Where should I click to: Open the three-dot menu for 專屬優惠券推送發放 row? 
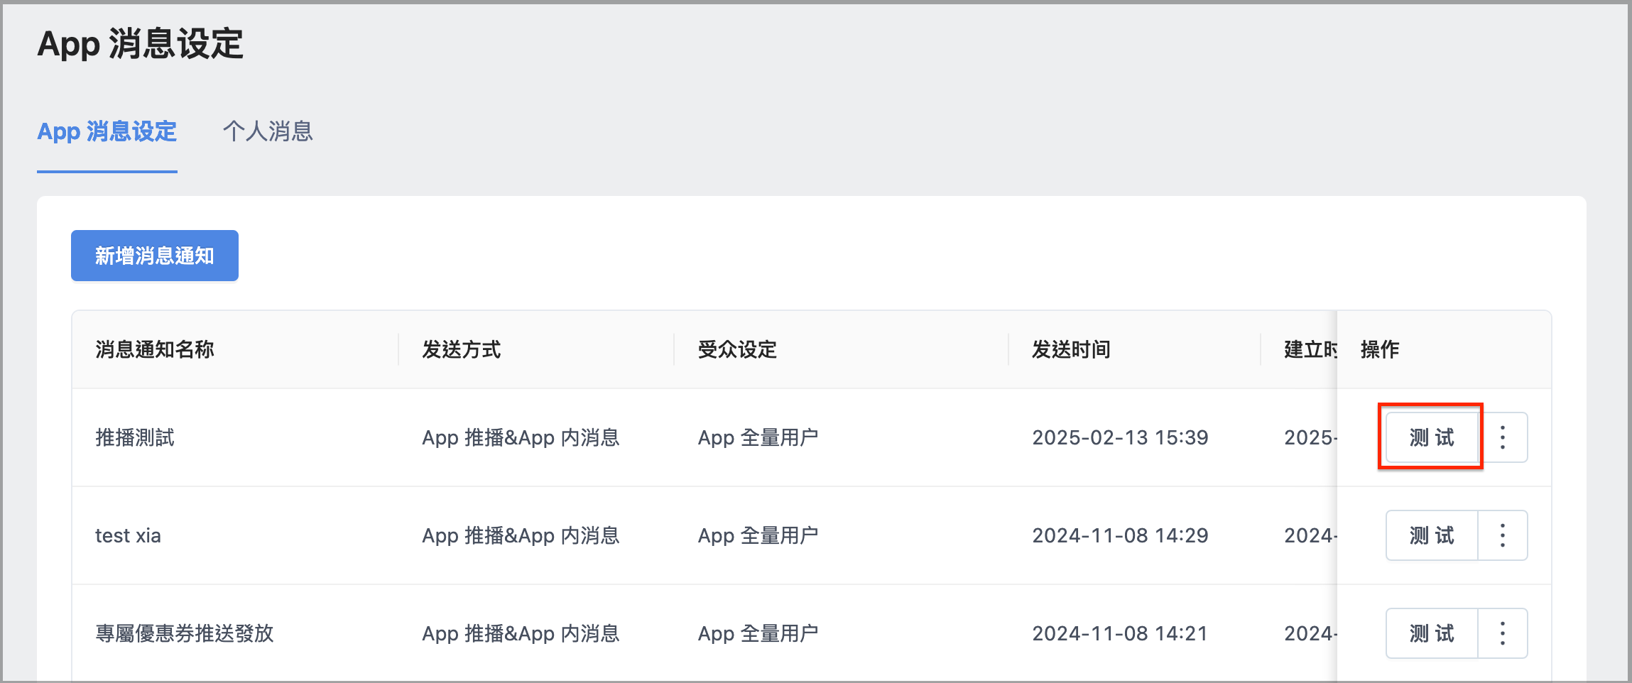coord(1503,633)
